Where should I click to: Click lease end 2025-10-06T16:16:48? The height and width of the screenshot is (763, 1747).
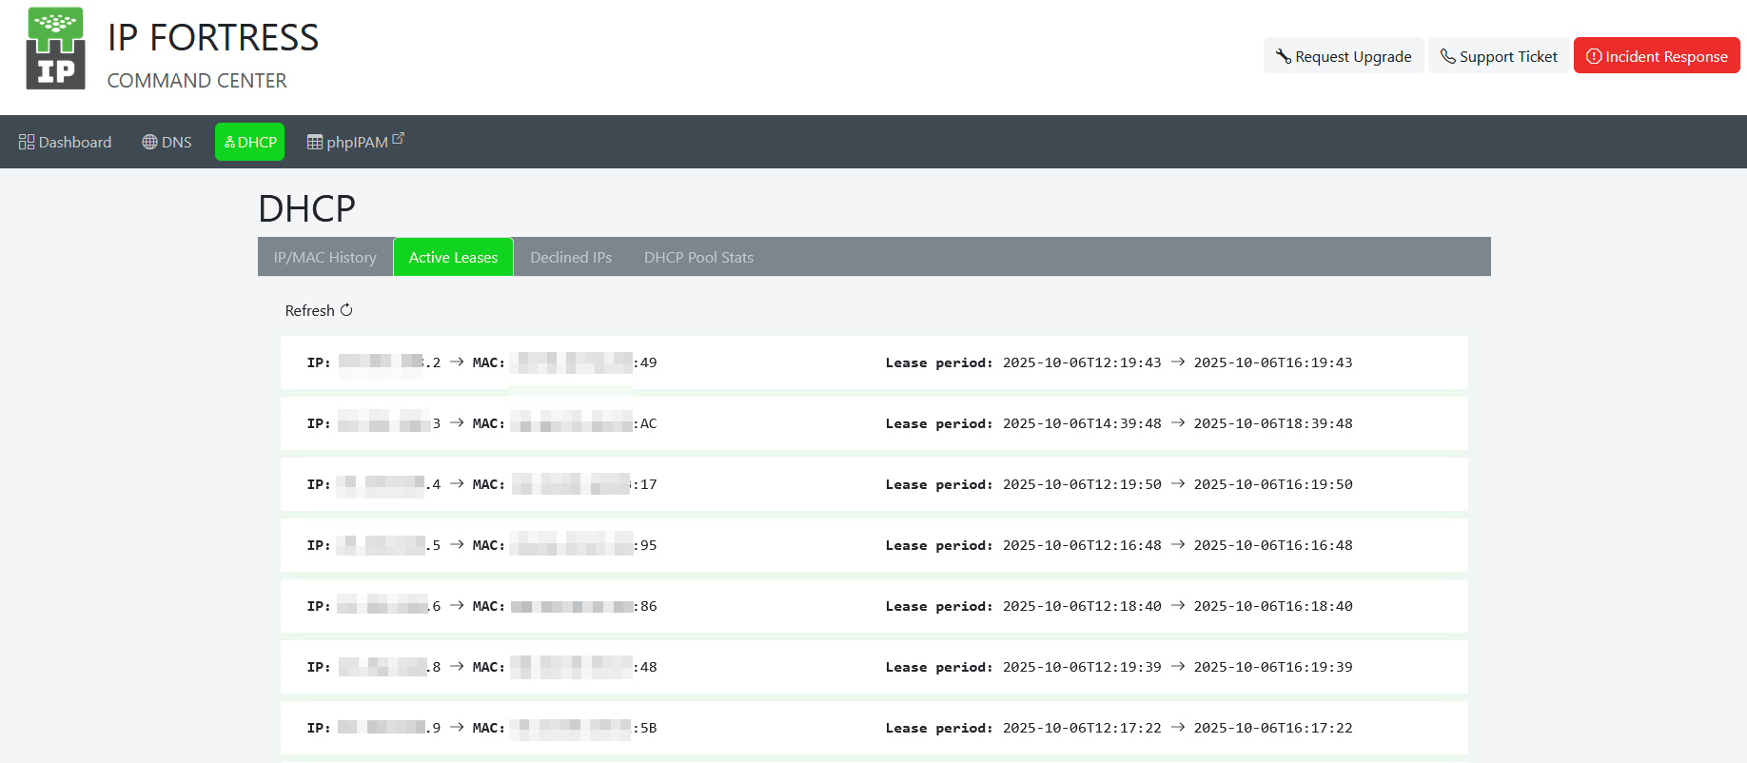[1273, 545]
